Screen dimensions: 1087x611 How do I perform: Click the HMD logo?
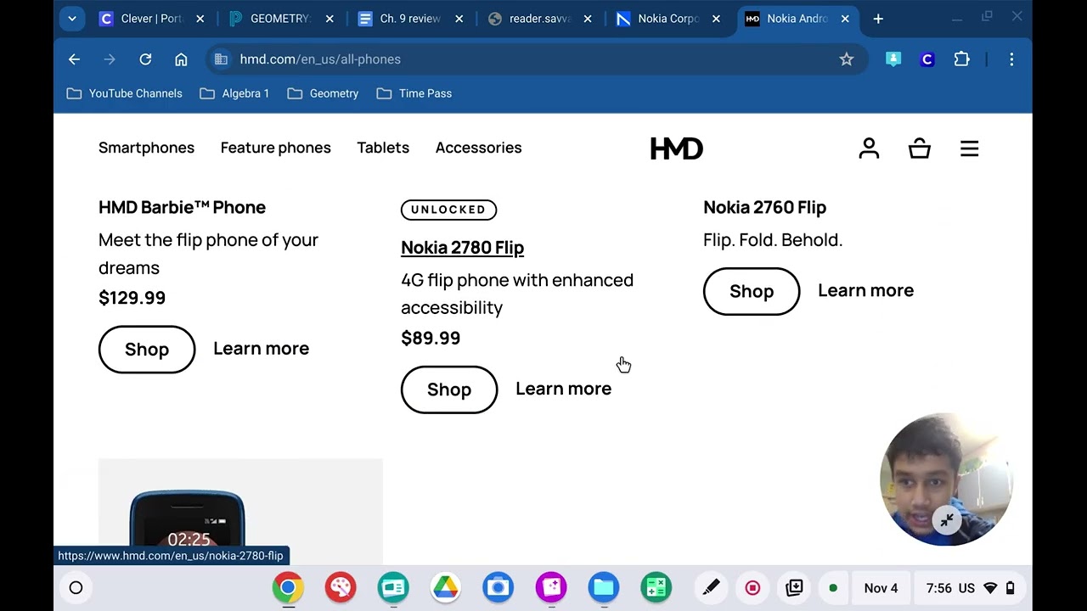click(677, 149)
